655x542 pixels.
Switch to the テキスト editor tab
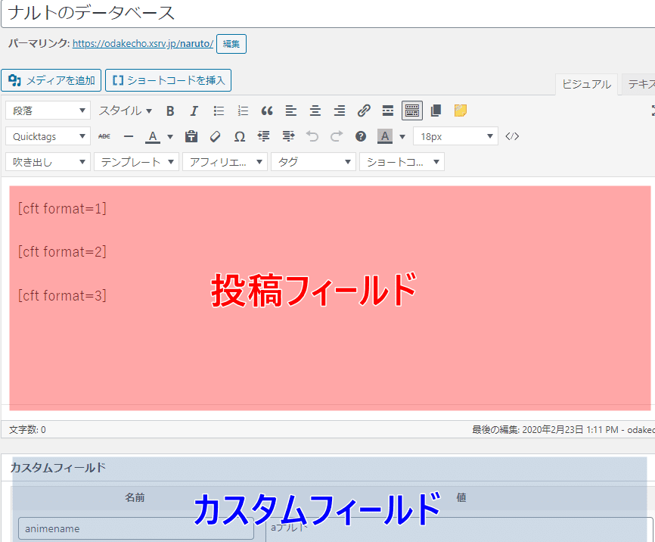(641, 84)
